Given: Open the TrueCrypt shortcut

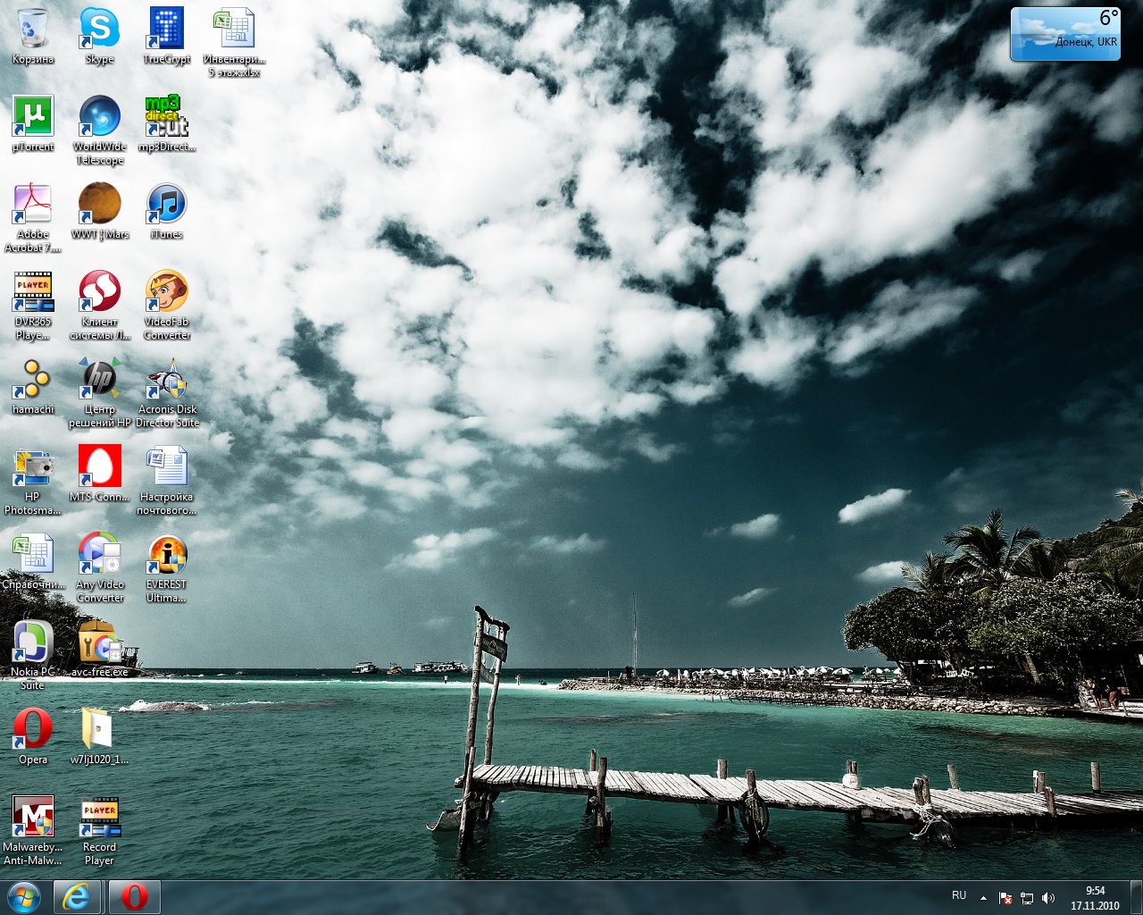Looking at the screenshot, I should [166, 37].
